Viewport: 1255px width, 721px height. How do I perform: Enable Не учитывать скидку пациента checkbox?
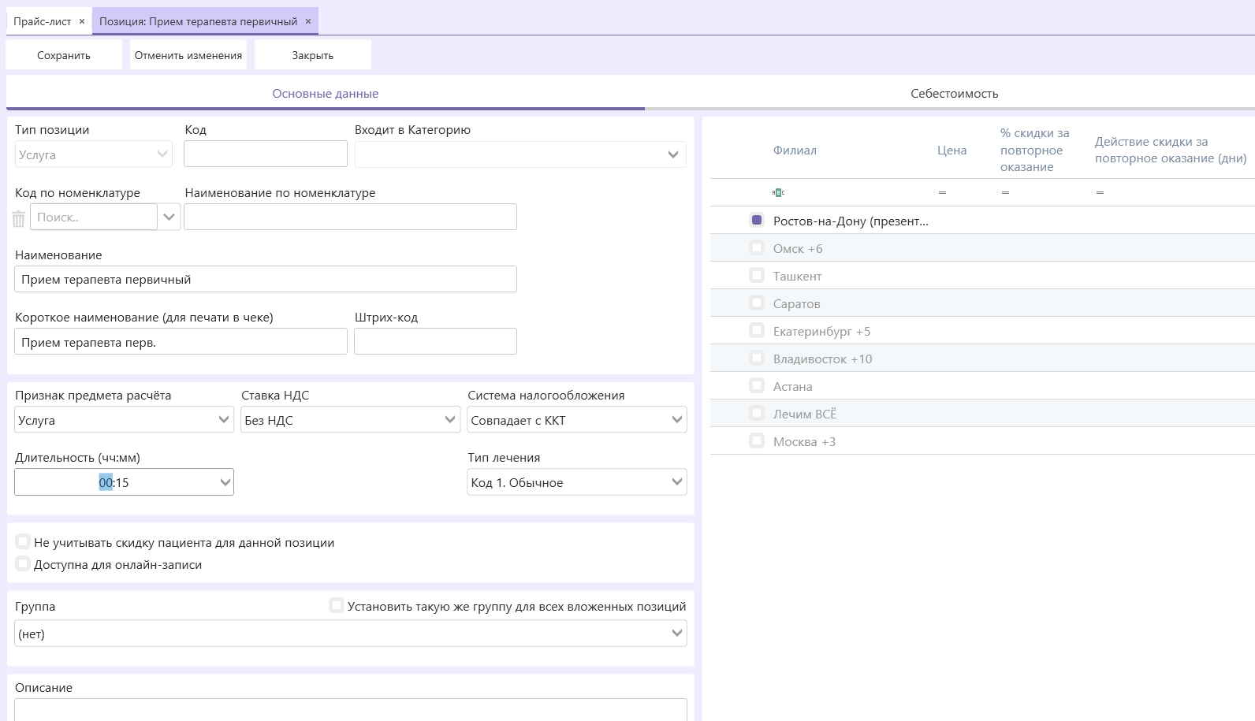(23, 541)
